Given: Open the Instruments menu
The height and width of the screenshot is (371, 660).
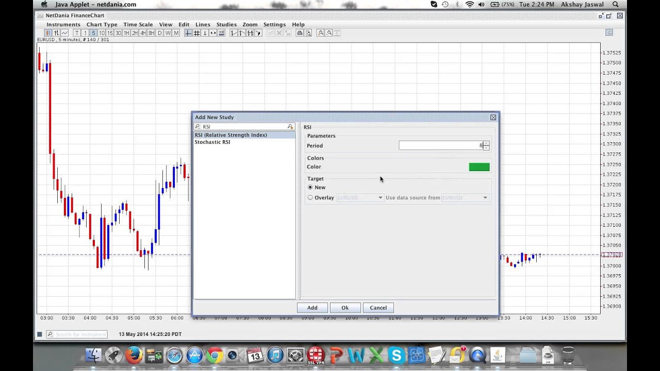Looking at the screenshot, I should click(x=63, y=24).
